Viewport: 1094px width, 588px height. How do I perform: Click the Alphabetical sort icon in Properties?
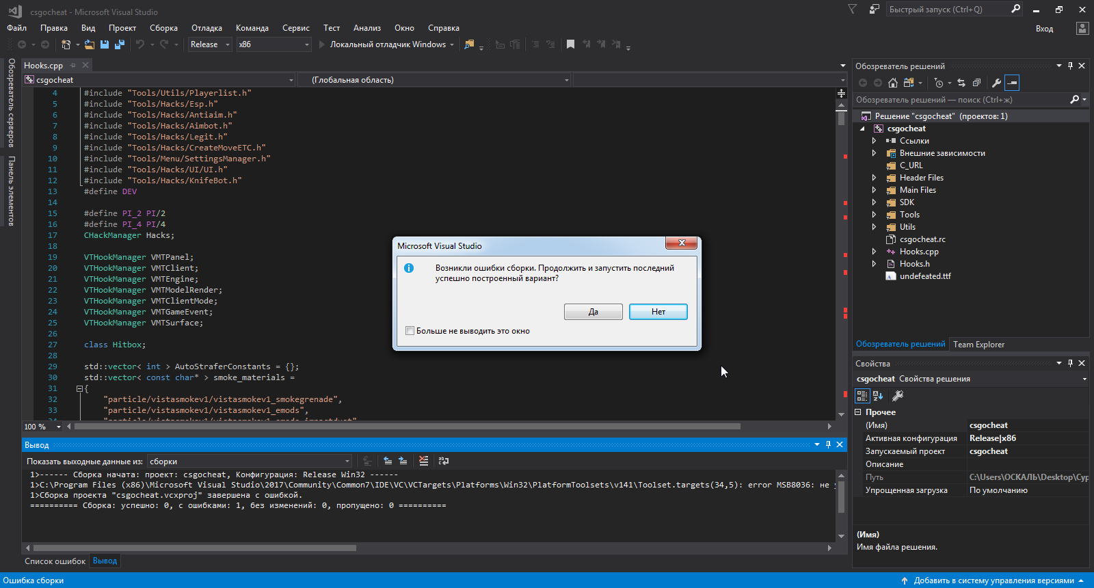click(x=878, y=395)
